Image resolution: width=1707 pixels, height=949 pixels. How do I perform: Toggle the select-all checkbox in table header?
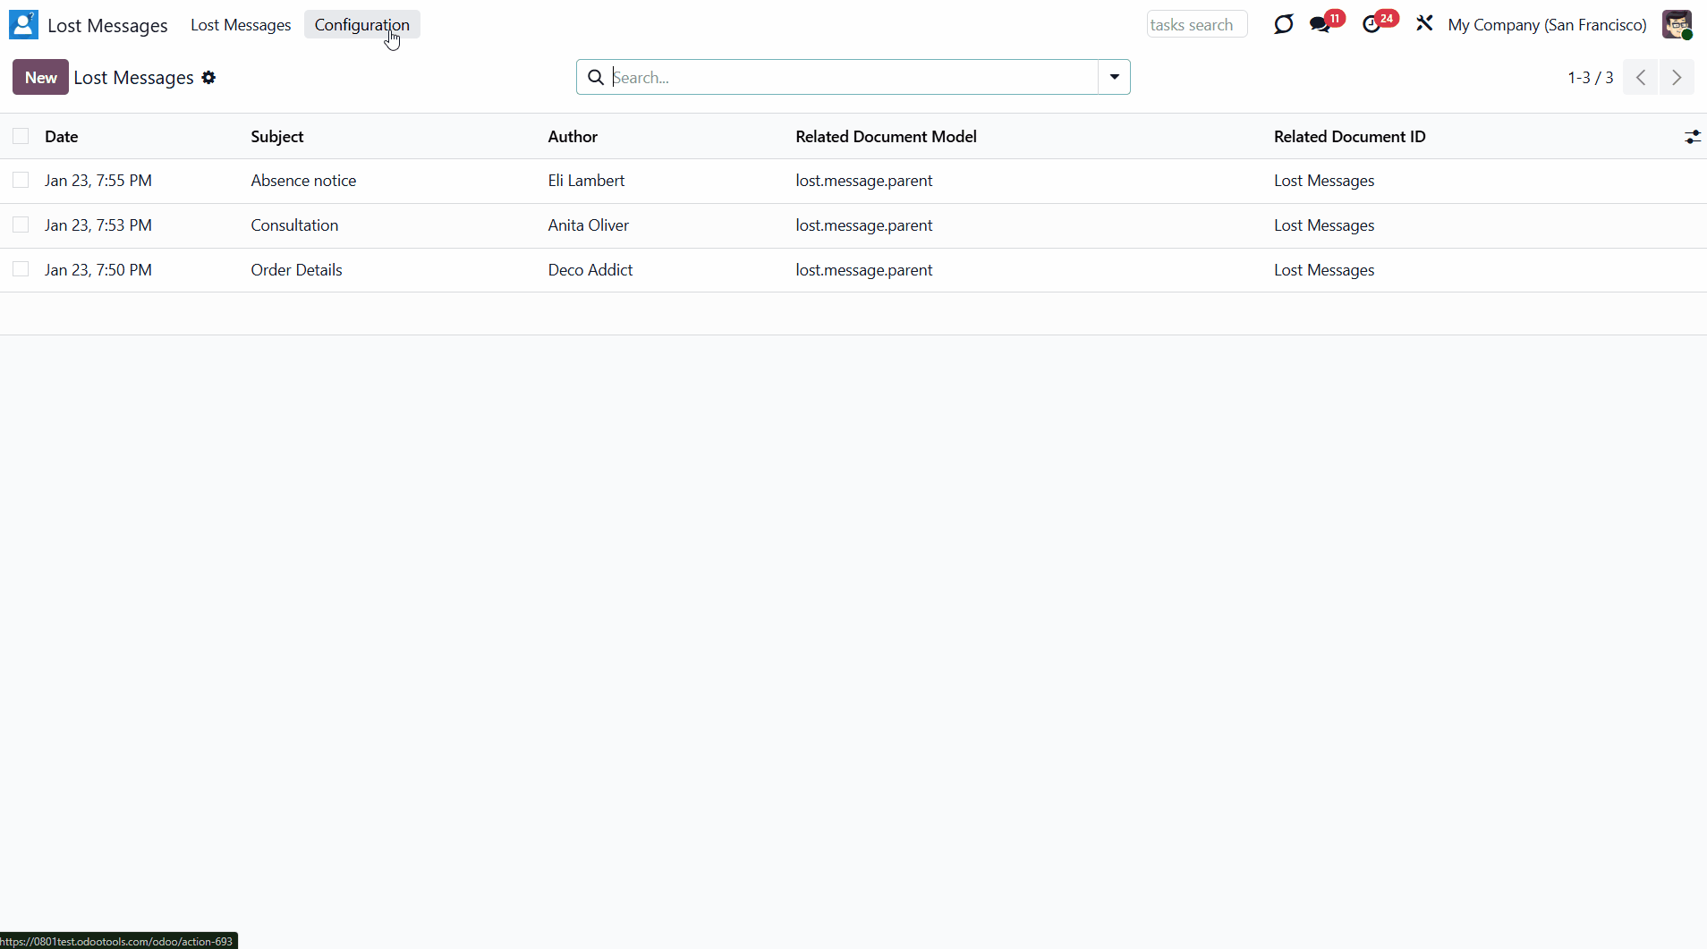coord(21,136)
